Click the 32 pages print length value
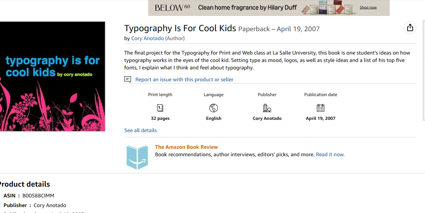This screenshot has height=213, width=425. tap(160, 118)
